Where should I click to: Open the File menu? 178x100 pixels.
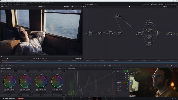[x=9, y=2]
